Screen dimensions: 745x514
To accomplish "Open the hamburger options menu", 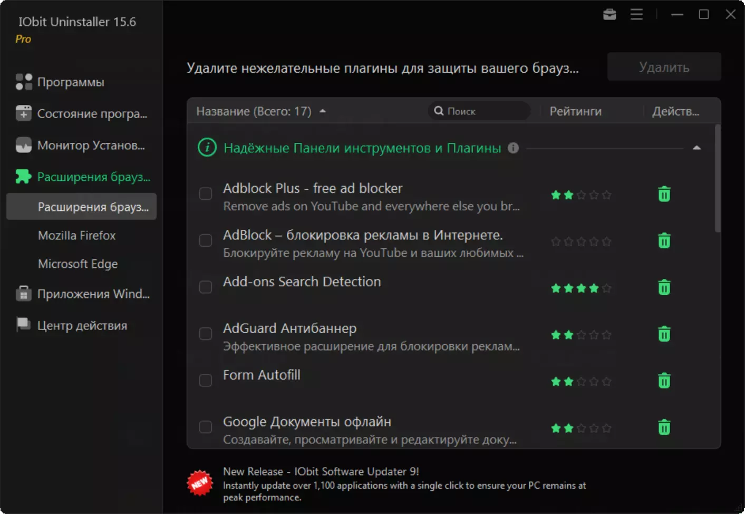I will click(x=636, y=14).
